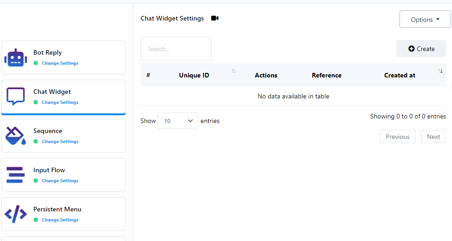Viewport: 452px width, 241px height.
Task: Select the Persistent Menu tab title
Action: pos(57,209)
